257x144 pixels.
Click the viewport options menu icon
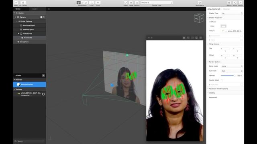(49, 9)
